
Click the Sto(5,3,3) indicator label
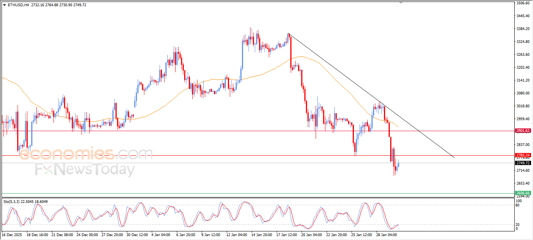pos(11,202)
